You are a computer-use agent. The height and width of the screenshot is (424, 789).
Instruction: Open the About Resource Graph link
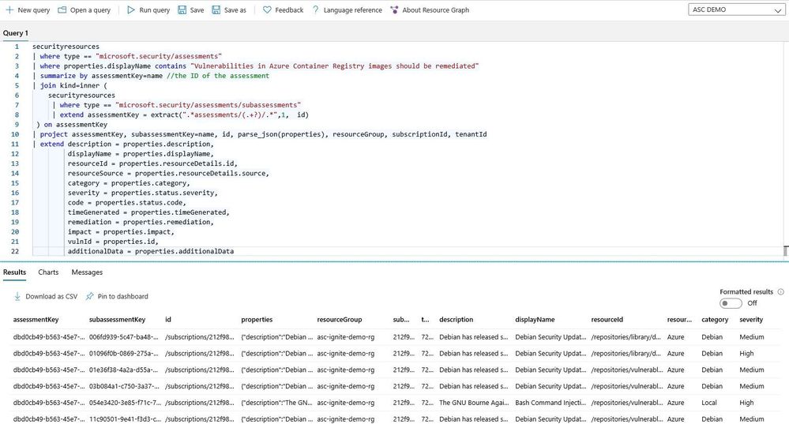click(x=436, y=10)
